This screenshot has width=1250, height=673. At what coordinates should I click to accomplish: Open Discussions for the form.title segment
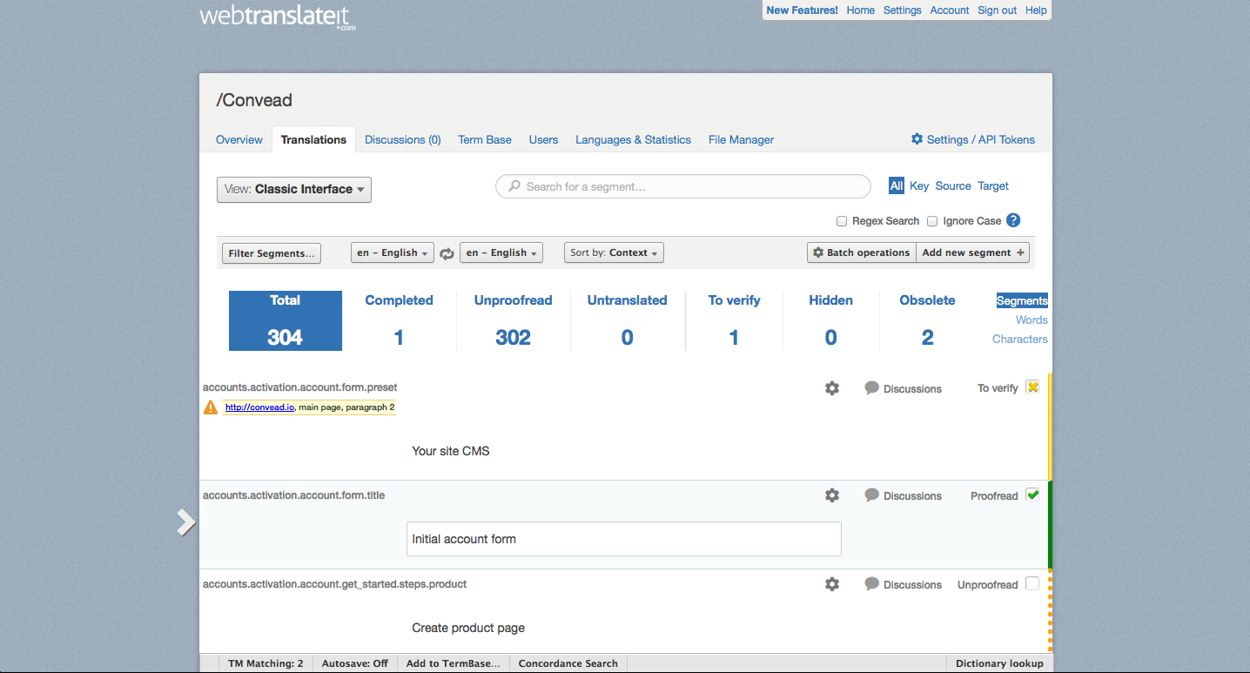pyautogui.click(x=903, y=495)
